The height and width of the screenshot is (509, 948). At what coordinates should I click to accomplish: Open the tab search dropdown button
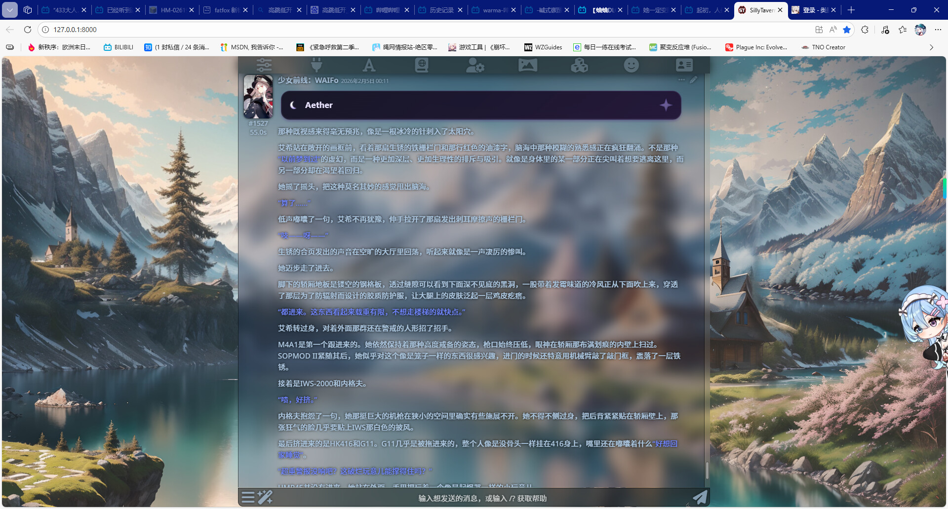[x=10, y=10]
